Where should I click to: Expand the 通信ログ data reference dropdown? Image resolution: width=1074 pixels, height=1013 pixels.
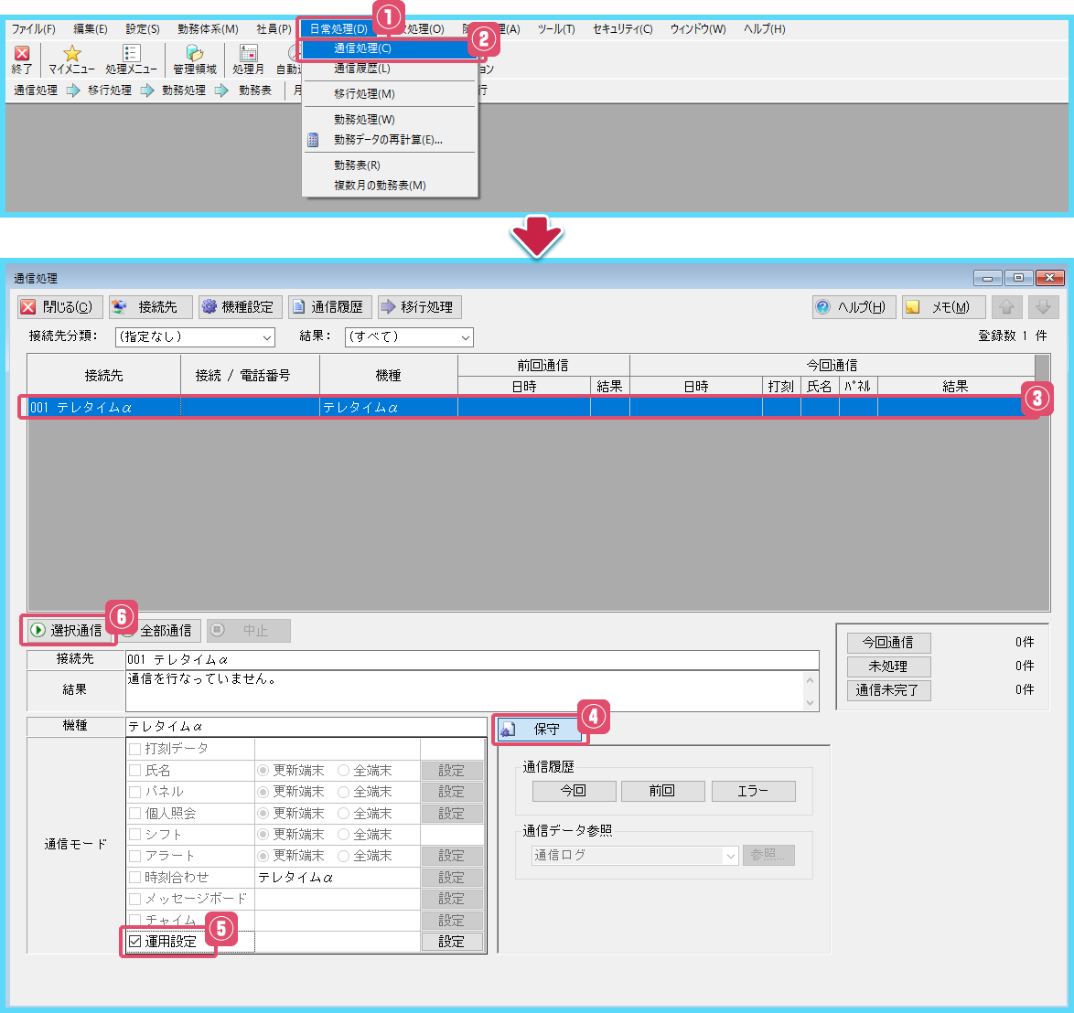coord(730,856)
